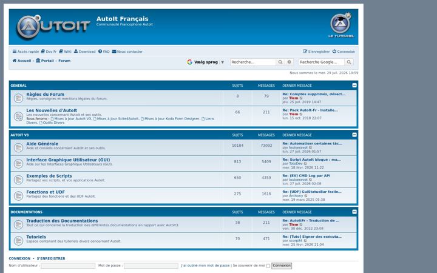Click the Traduction des Documentations forum icon
This screenshot has height=273, width=437.
[18, 224]
